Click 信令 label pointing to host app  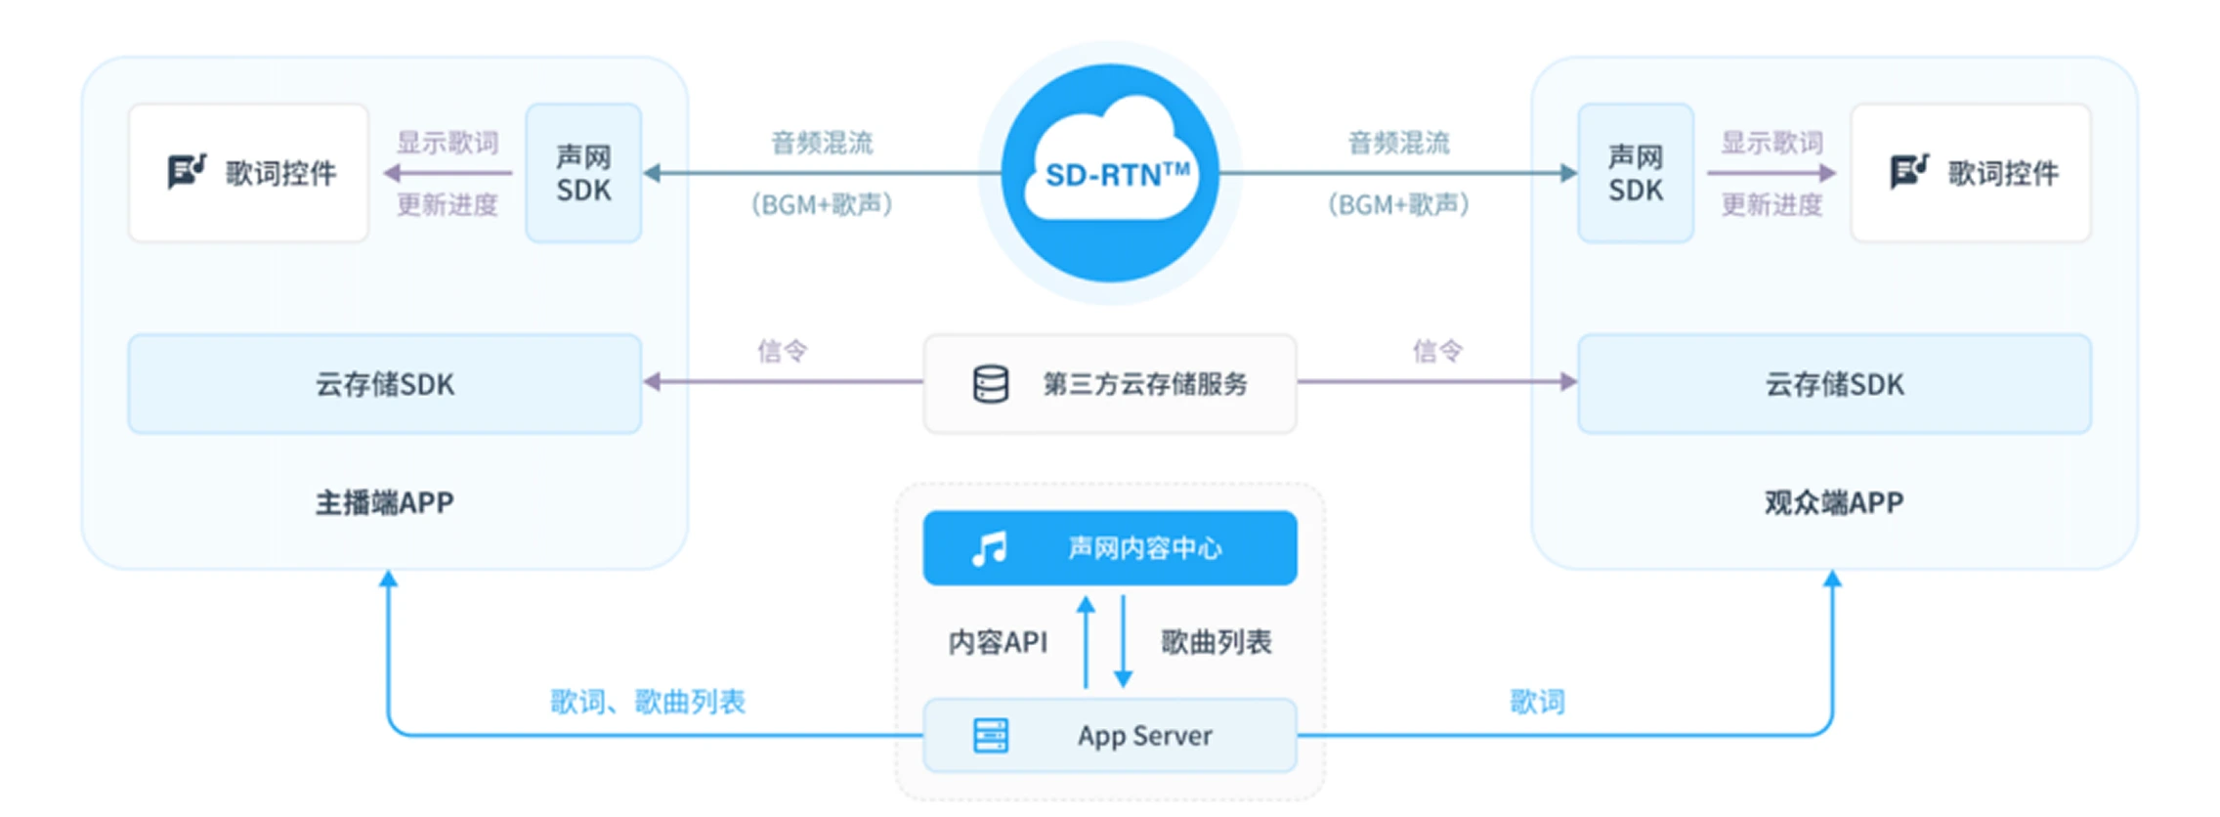click(x=783, y=351)
